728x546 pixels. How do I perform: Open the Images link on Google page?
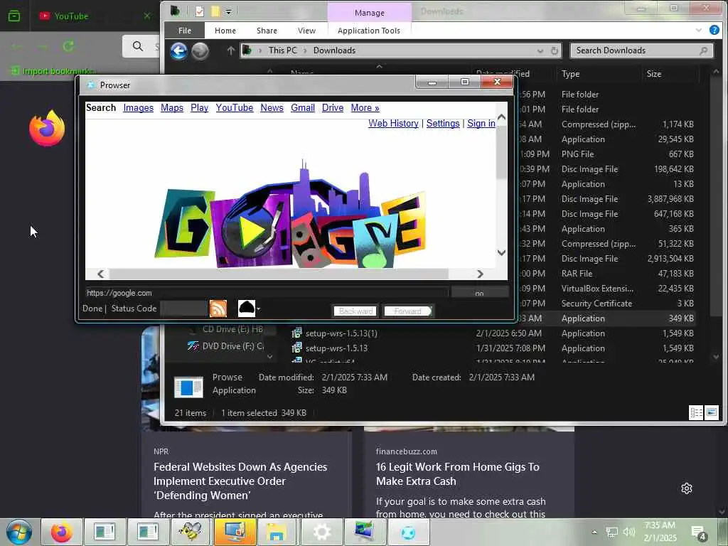point(139,108)
